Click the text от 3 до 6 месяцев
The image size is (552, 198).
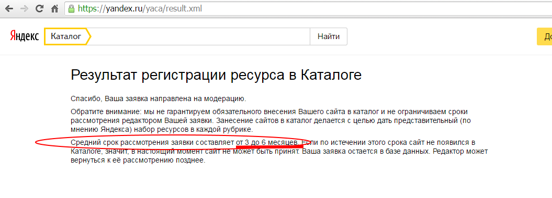click(x=267, y=142)
